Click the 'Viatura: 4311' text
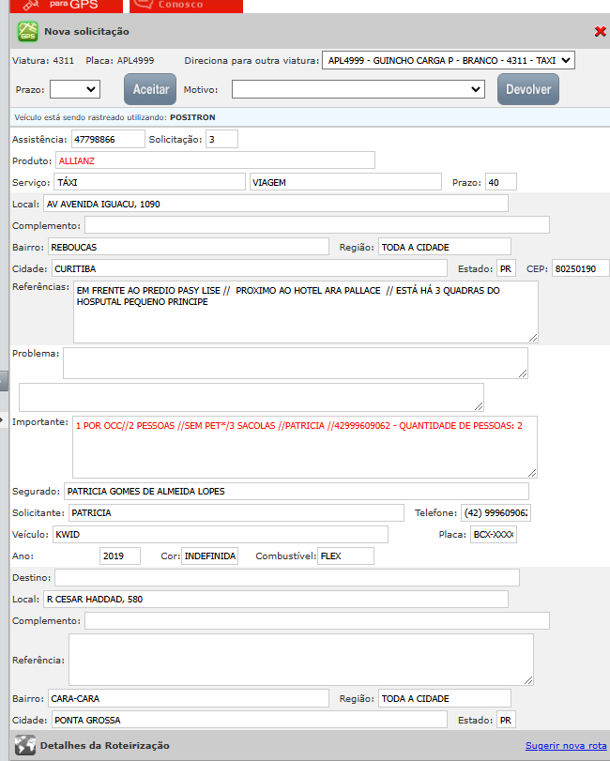Image resolution: width=610 pixels, height=761 pixels. point(43,61)
